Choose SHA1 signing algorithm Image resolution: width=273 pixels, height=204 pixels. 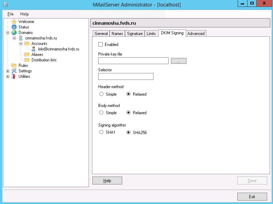(101, 132)
